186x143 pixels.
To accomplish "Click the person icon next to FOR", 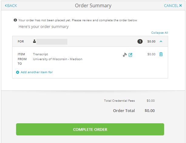I will click(34, 41).
